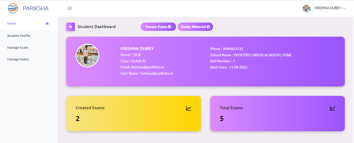The height and width of the screenshot is (143, 354).
Task: Click the chart icon on Total Exams card
Action: [332, 108]
